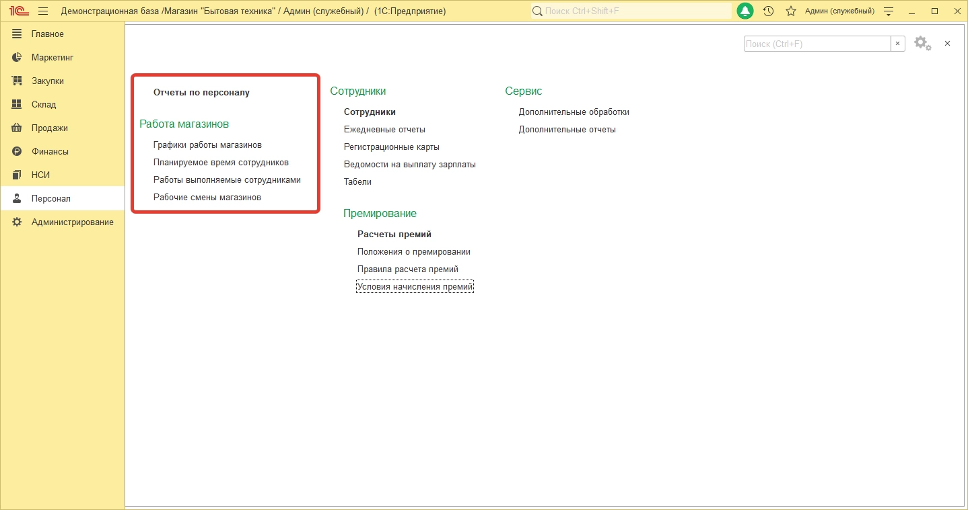968x510 pixels.
Task: Open the НСИ section label
Action: point(41,175)
